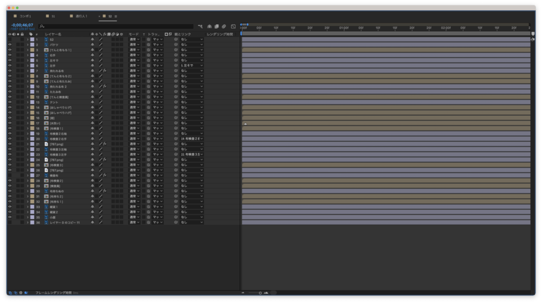
Task: Expand layer 12 properties with its disclosure arrow
Action: (x=28, y=97)
